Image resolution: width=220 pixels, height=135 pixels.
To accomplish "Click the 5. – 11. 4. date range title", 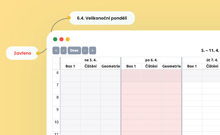I will (210, 50).
